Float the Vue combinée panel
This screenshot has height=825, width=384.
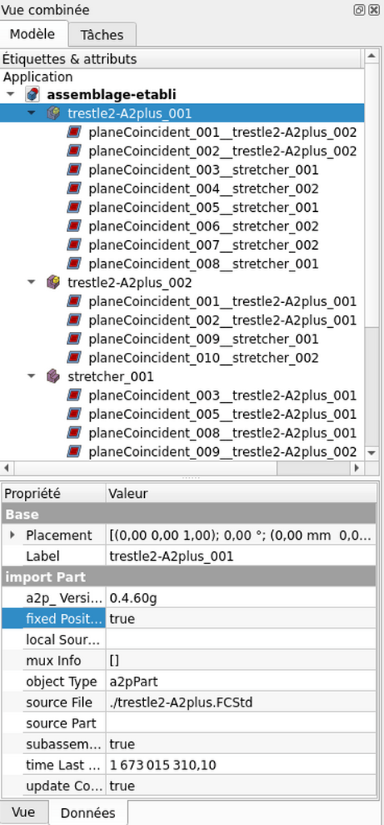pyautogui.click(x=360, y=10)
